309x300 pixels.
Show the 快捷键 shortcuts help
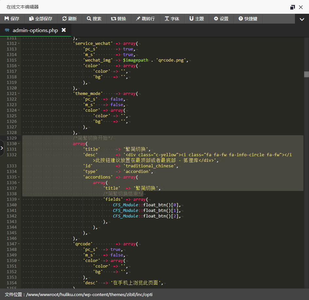pos(248,19)
